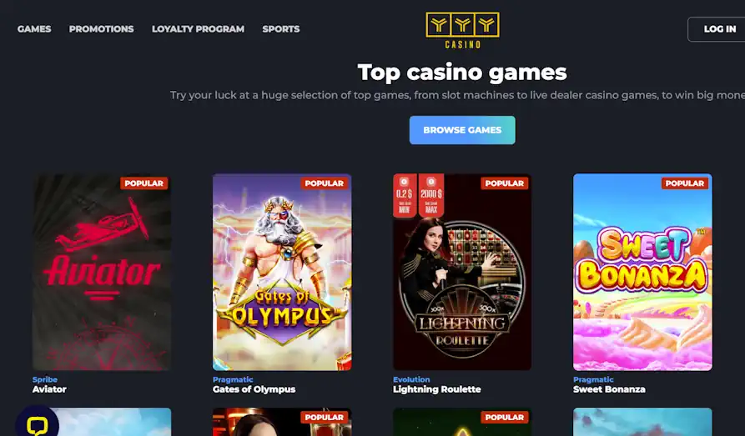Click the 0.2$ min bet tag
This screenshot has height=436, width=745.
coord(405,196)
